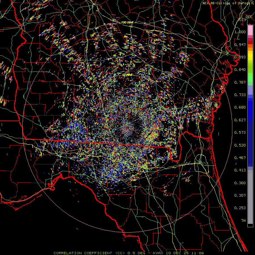The height and width of the screenshot is (255, 255).
Task: Click the TH threshold label
Action: (243, 221)
